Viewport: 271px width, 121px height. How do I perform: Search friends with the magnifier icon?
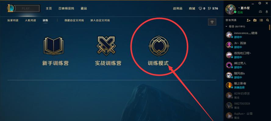pyautogui.click(x=267, y=20)
